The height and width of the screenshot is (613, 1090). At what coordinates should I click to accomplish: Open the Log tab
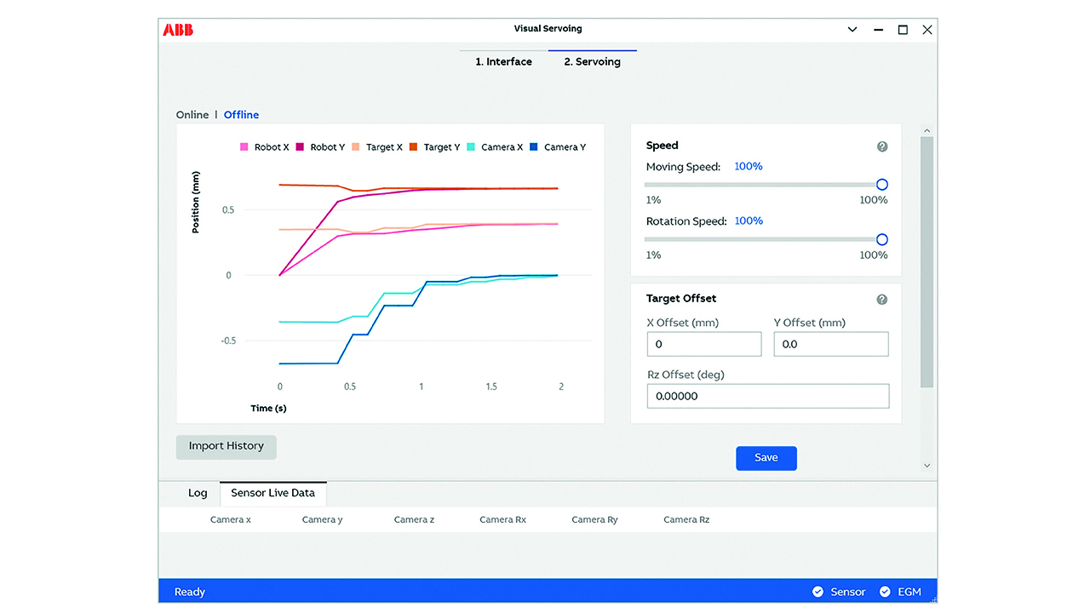[198, 492]
